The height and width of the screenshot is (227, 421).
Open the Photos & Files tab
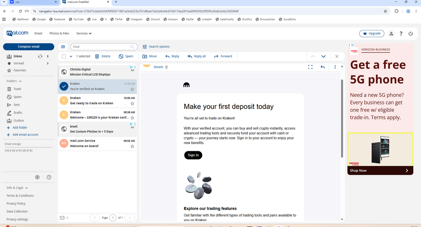(x=59, y=34)
